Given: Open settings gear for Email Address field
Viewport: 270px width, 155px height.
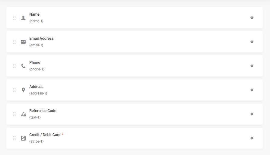Looking at the screenshot, I should (252, 42).
